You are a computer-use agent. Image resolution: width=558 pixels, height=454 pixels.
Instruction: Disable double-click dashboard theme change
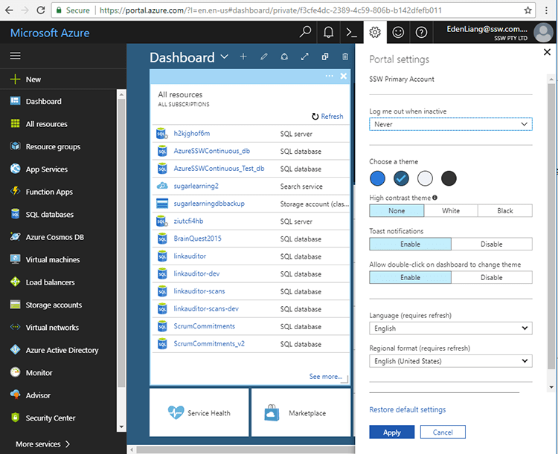(x=491, y=278)
